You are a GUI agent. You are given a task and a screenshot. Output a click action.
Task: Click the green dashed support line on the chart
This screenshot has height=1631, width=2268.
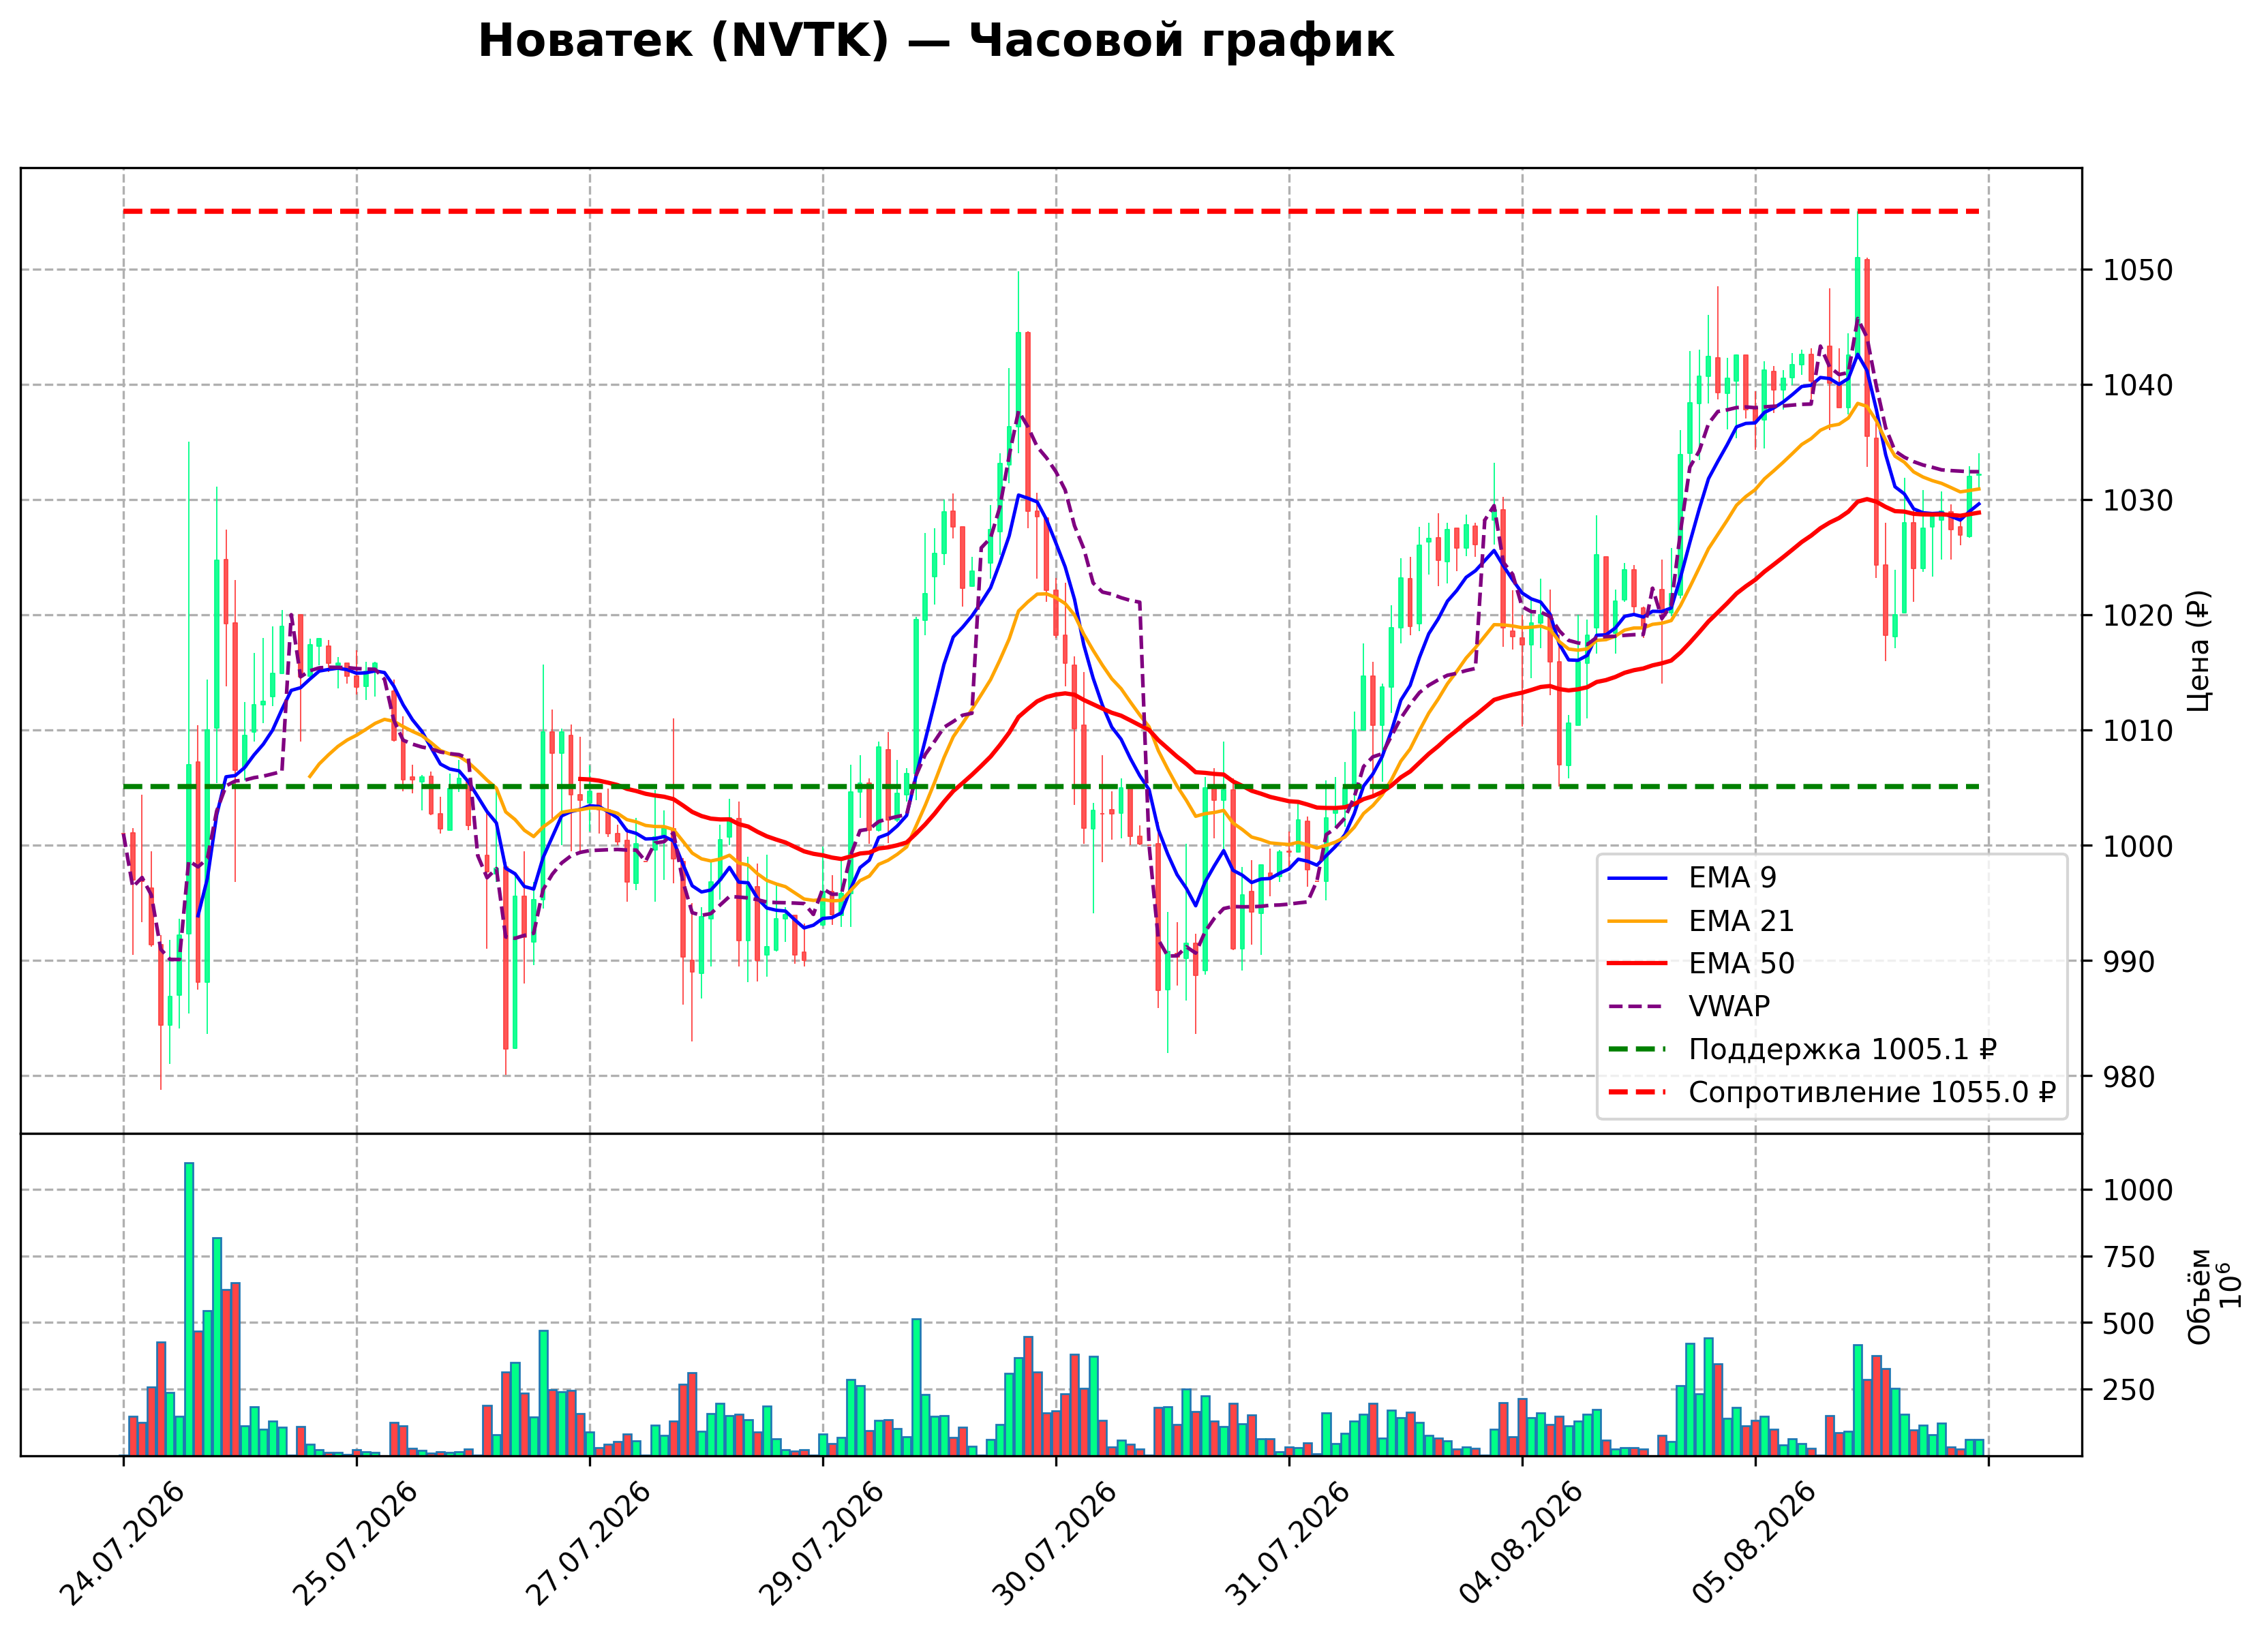(1051, 787)
